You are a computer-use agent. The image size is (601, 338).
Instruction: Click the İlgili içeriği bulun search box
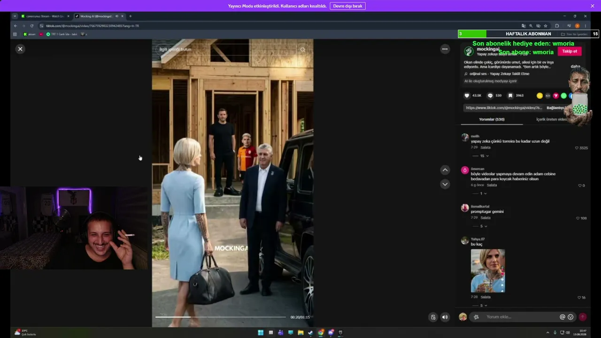point(227,49)
